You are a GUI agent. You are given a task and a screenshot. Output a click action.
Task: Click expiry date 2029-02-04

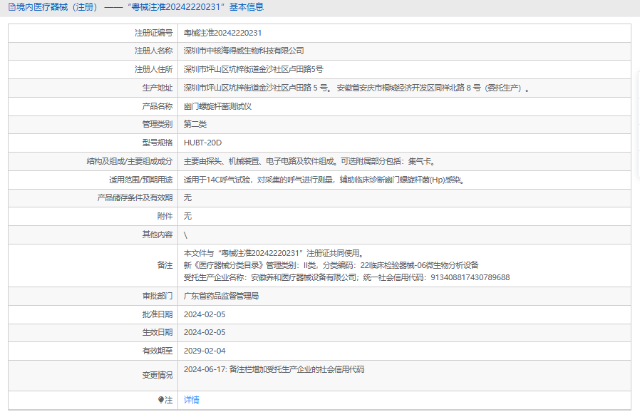coord(205,351)
